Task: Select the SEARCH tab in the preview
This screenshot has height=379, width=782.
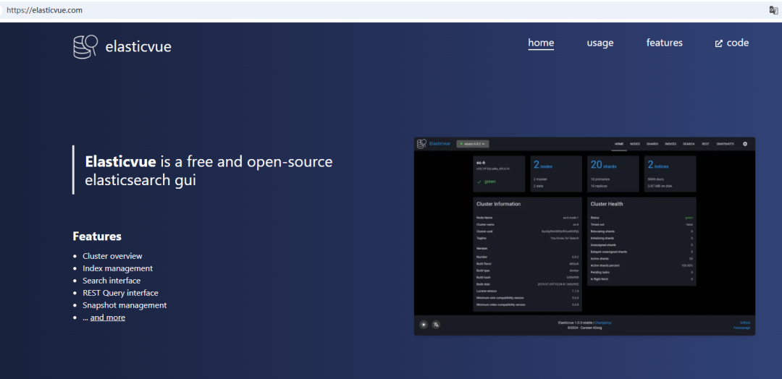Action: [689, 144]
